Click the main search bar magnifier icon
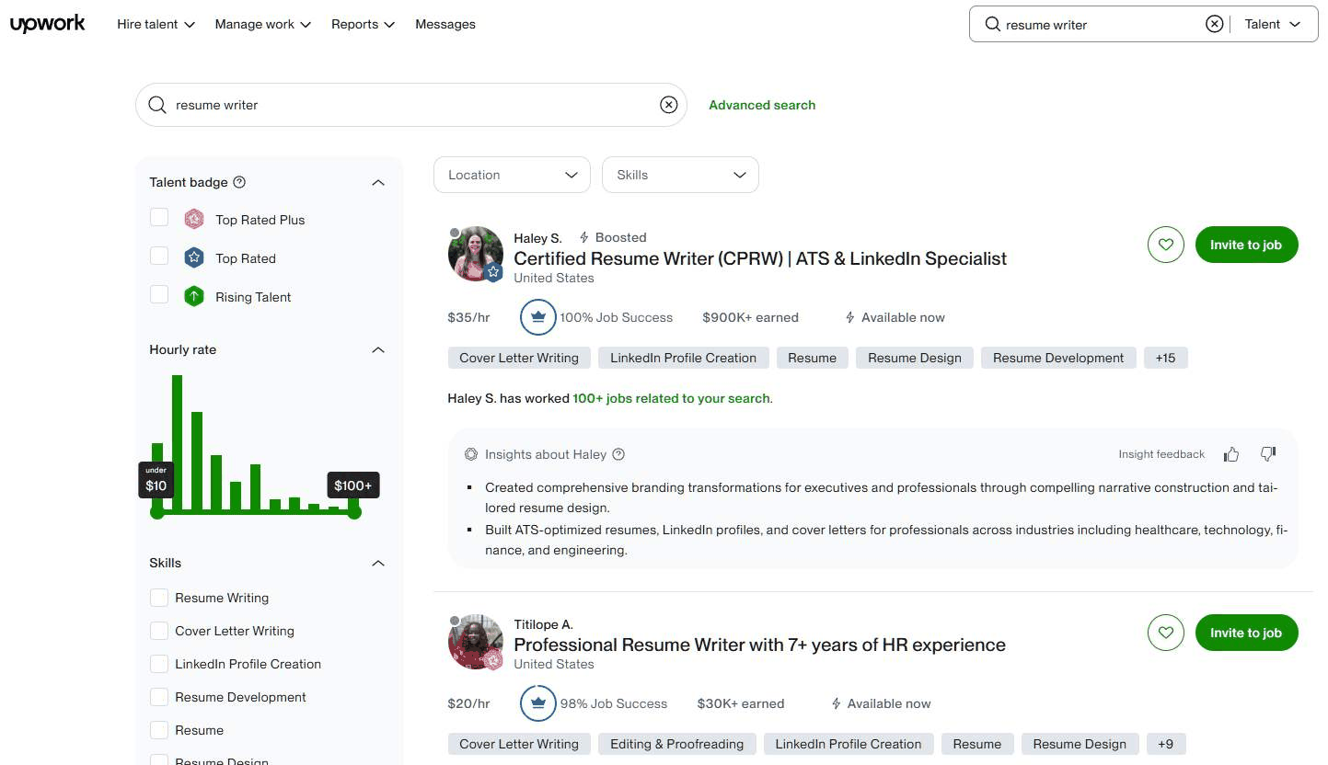 157,105
